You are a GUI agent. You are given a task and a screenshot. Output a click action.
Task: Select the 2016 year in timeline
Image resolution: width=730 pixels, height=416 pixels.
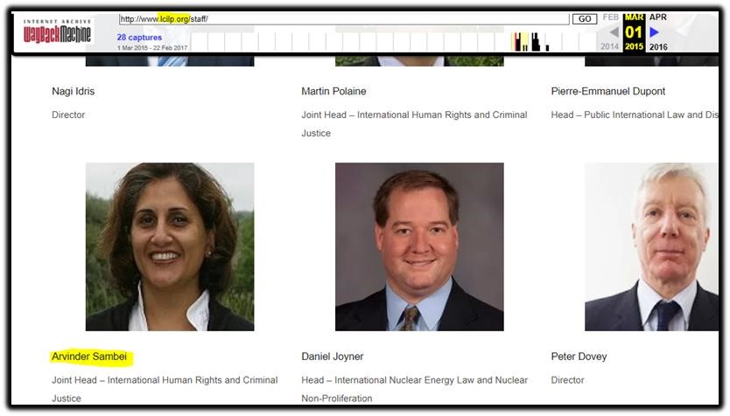(658, 47)
